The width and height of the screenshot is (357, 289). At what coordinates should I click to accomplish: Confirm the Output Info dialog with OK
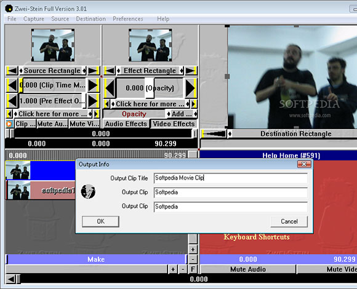[x=100, y=221]
